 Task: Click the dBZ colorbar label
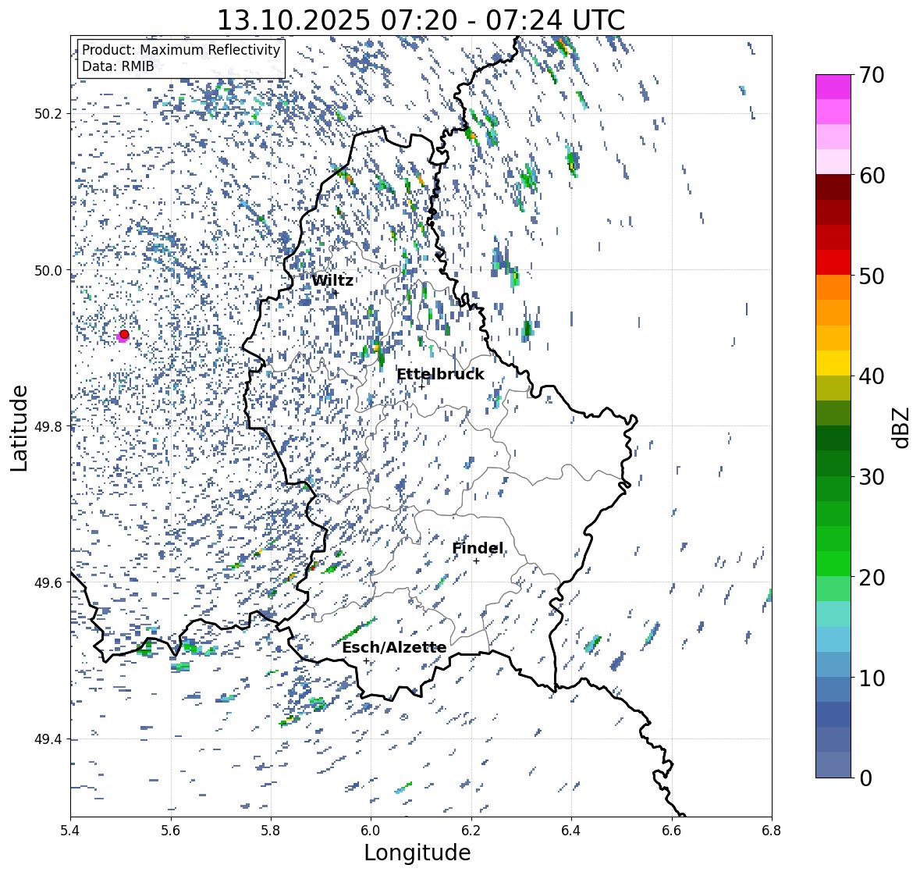point(902,428)
